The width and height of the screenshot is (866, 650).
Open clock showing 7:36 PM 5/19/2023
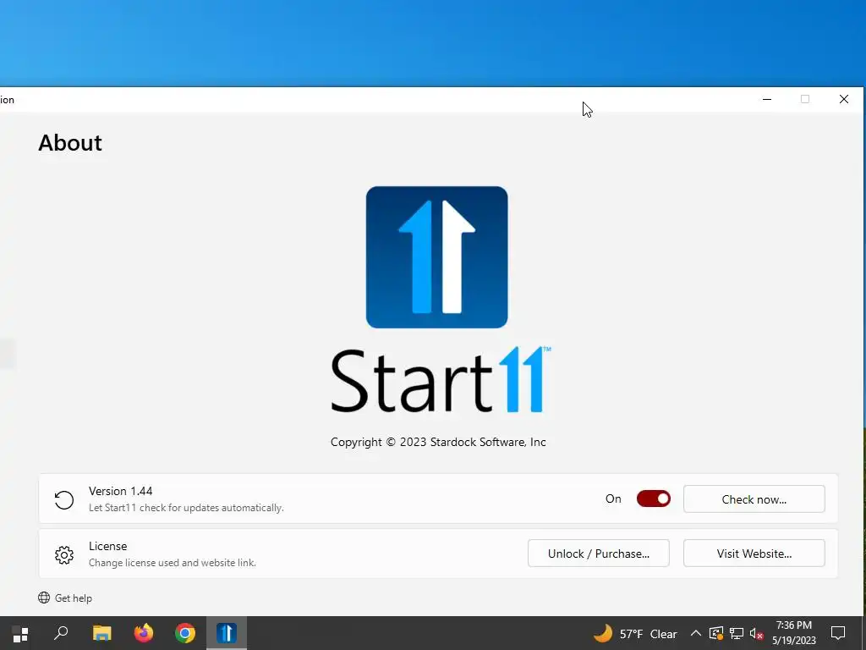tap(793, 633)
